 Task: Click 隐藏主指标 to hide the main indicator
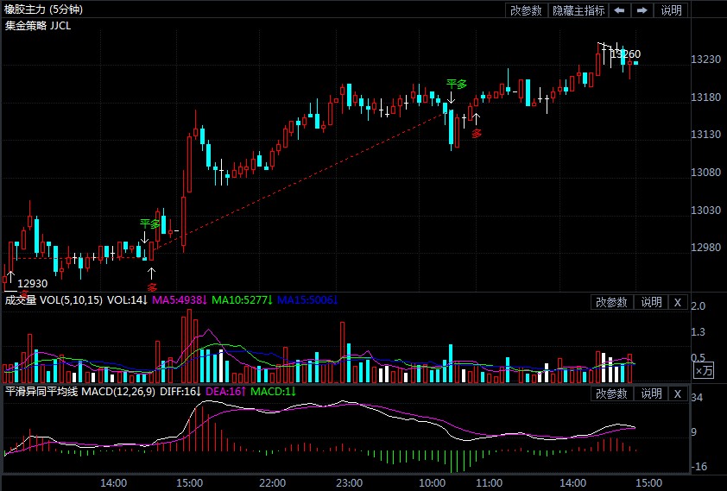[x=578, y=10]
